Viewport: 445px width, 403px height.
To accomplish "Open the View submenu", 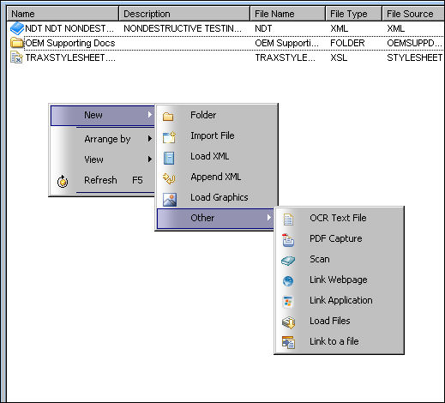I will click(x=103, y=159).
